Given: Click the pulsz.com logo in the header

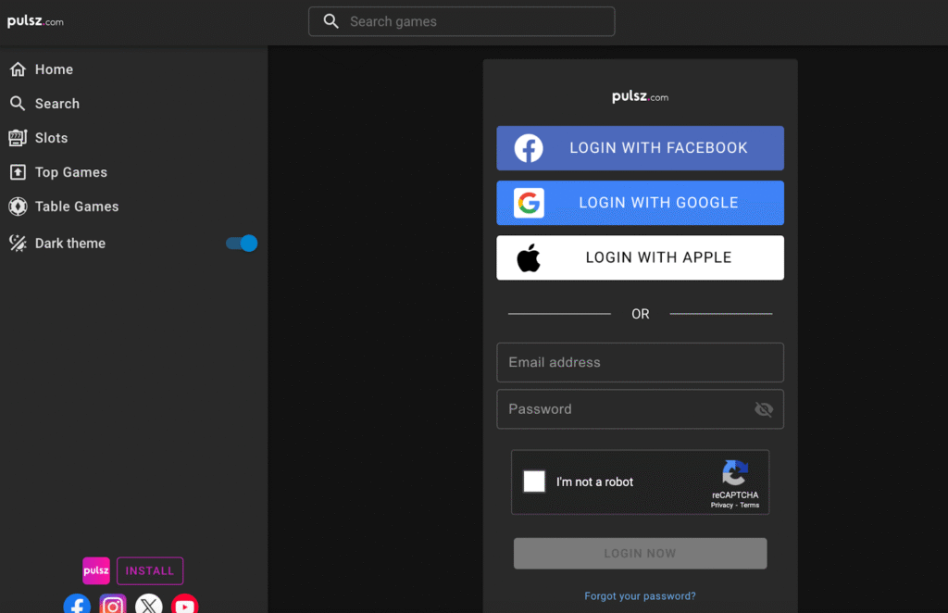Looking at the screenshot, I should click(35, 21).
